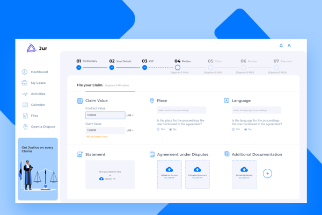Select Yes for place mentioned in agreement

tap(158, 130)
